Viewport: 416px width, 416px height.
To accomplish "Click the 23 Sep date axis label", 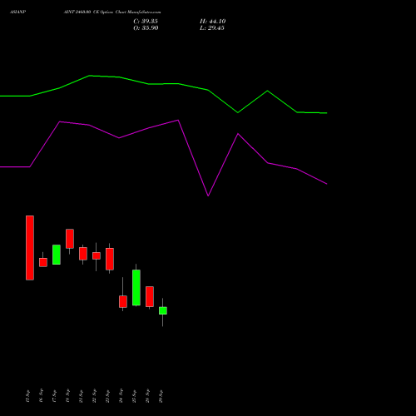I will [107, 396].
